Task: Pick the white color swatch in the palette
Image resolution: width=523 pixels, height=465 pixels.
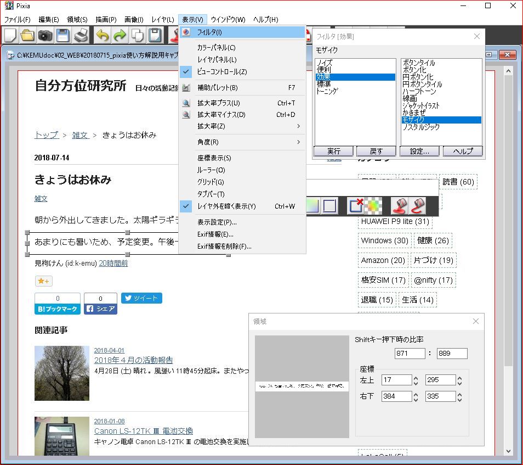Action: 329,206
